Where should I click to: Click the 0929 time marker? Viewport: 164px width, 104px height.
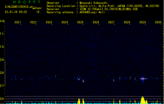(143, 22)
